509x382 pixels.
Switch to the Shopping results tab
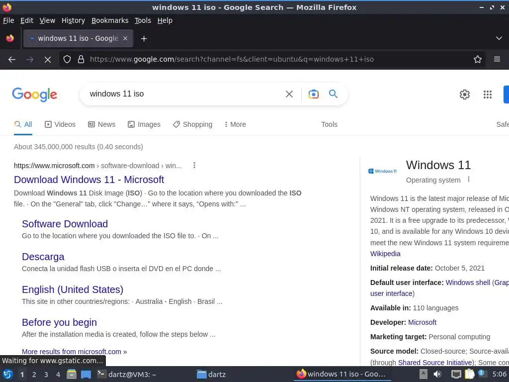click(192, 124)
